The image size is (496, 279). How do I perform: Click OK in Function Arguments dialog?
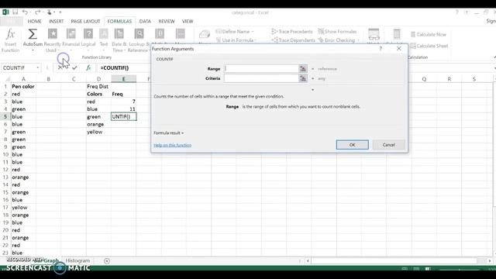[x=352, y=145]
